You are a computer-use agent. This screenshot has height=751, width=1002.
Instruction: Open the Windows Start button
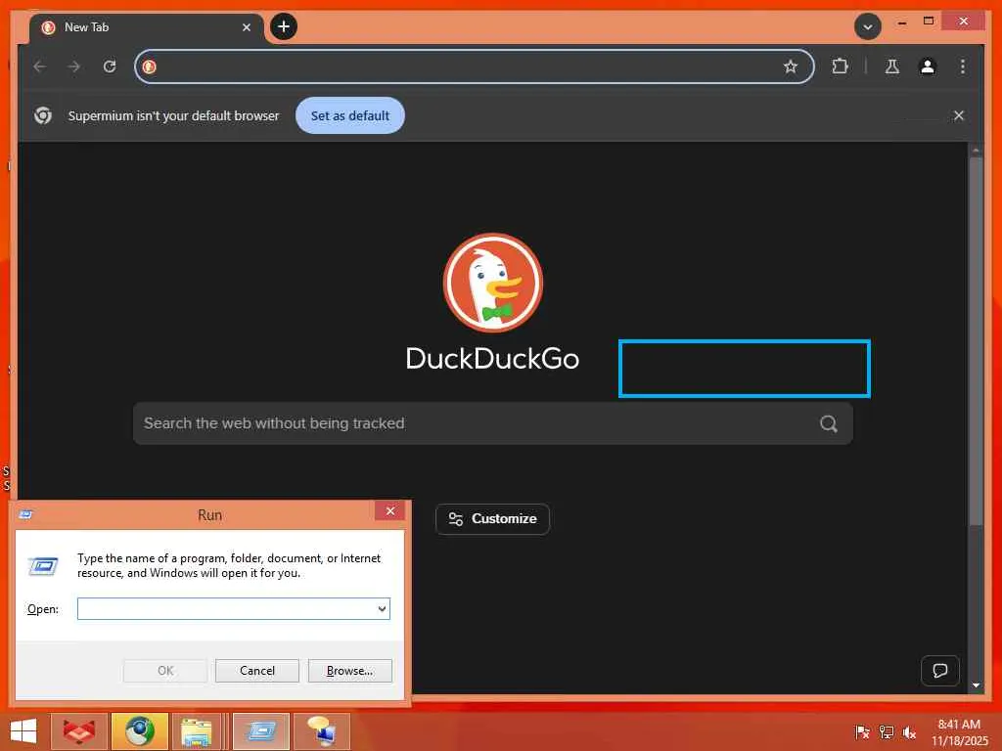(23, 731)
